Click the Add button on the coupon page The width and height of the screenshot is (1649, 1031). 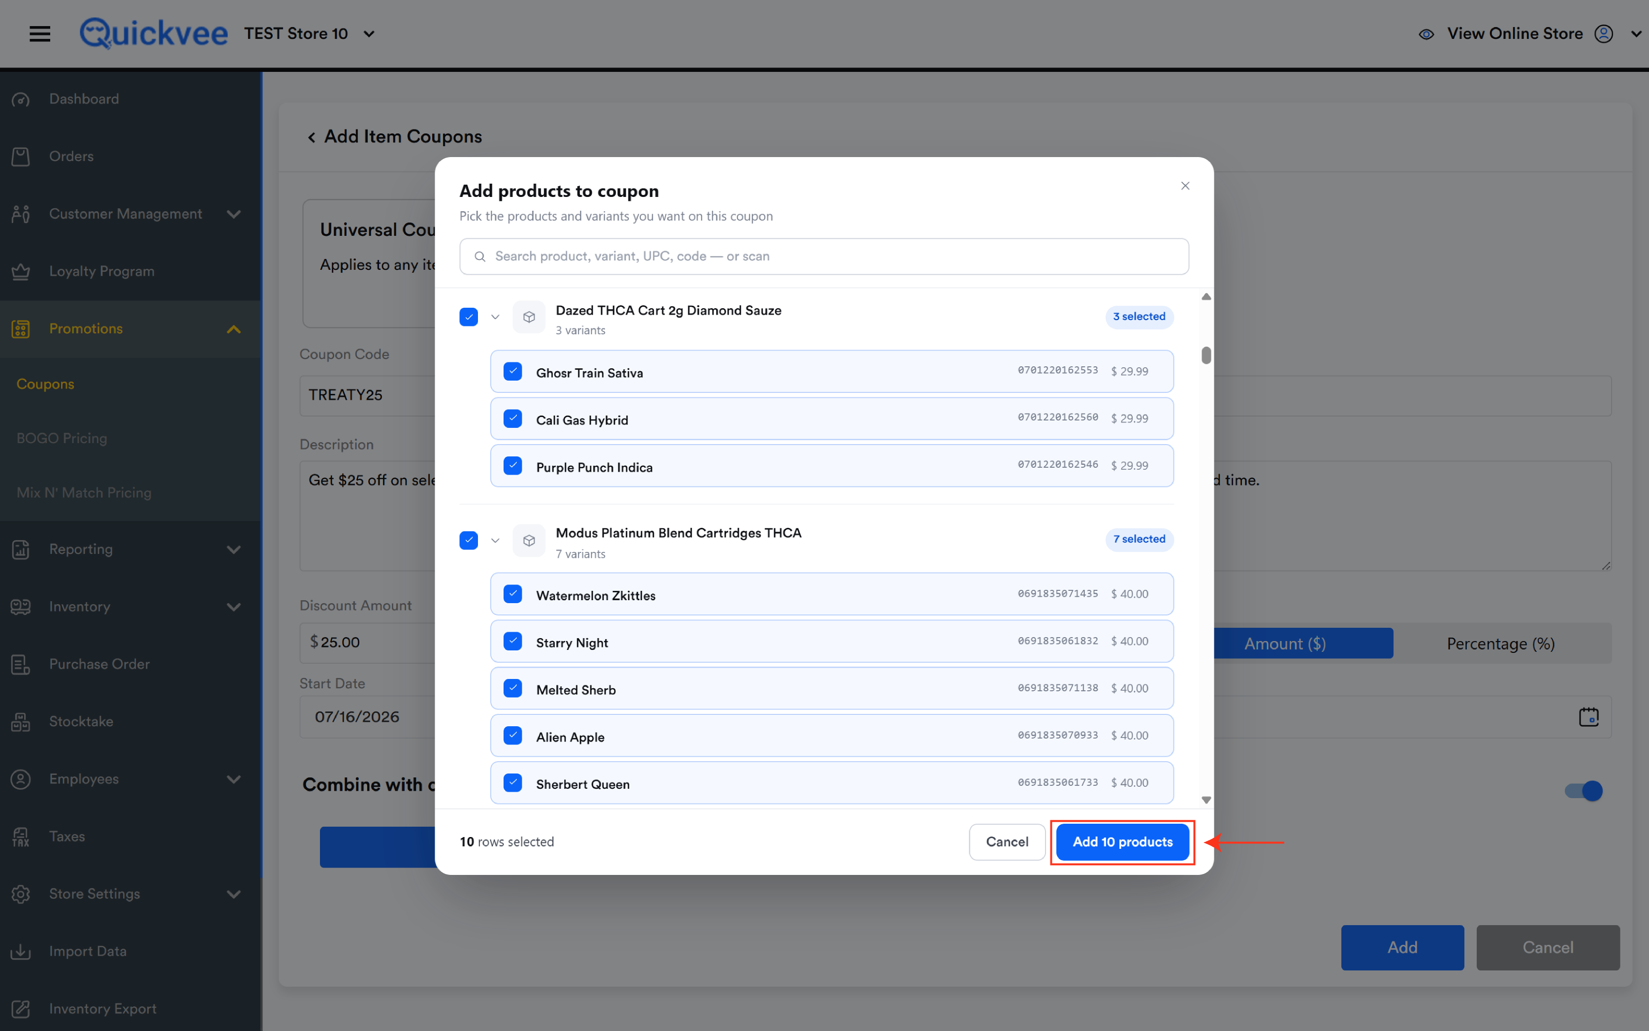[1402, 948]
